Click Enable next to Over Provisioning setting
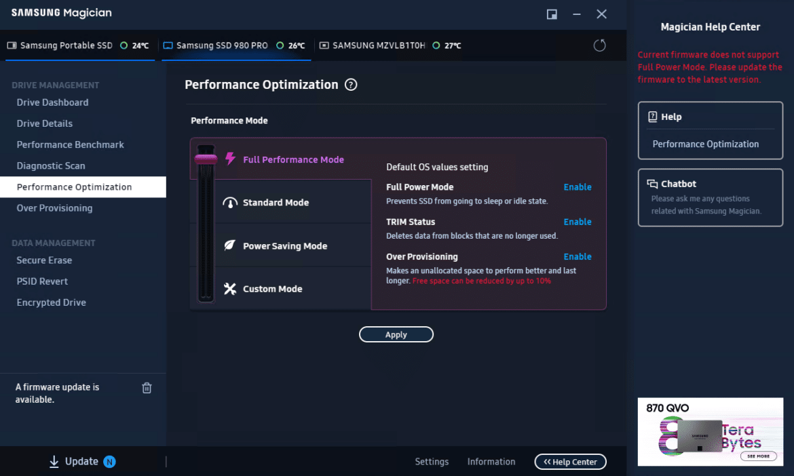794x476 pixels. coord(578,257)
